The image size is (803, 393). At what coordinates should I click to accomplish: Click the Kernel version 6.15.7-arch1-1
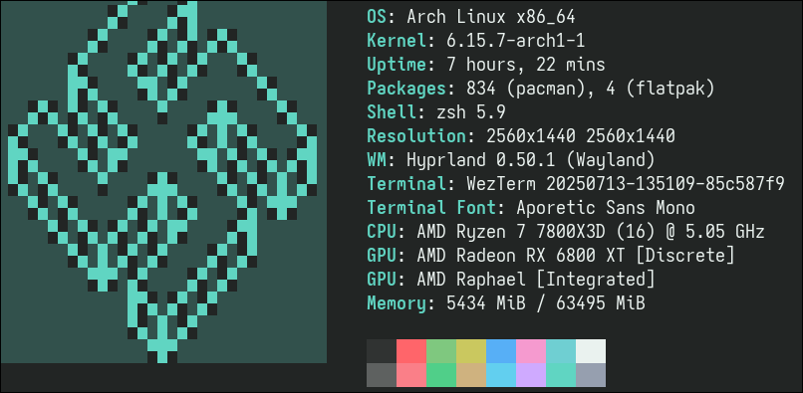tap(516, 41)
